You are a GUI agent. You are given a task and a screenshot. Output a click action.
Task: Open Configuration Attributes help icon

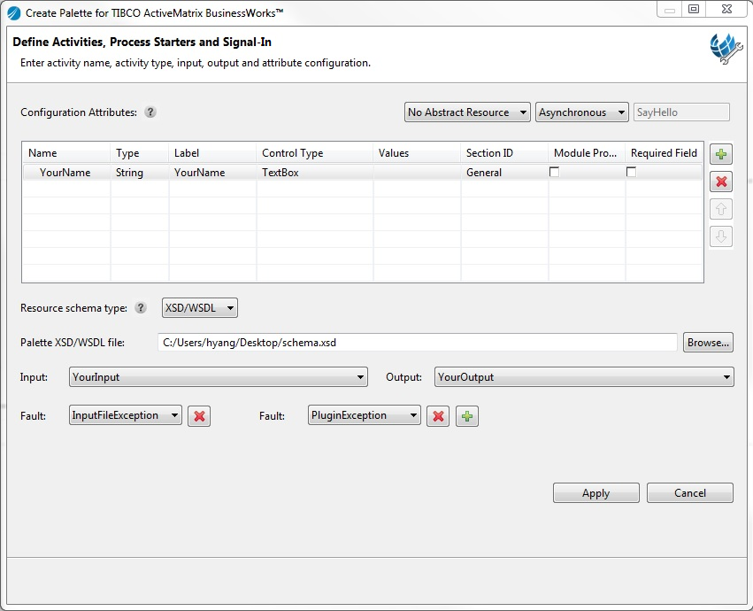click(150, 112)
